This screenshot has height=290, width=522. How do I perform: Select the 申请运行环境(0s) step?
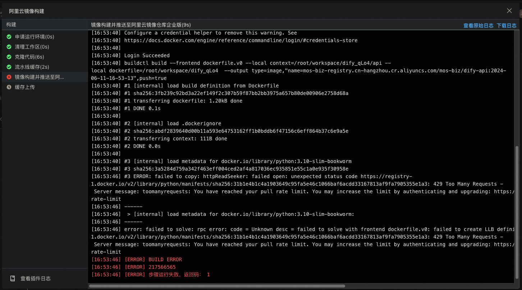[x=45, y=37]
